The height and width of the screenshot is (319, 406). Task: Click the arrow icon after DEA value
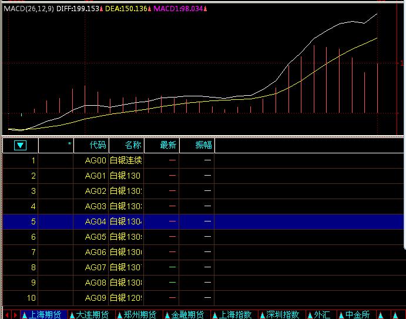tap(149, 9)
